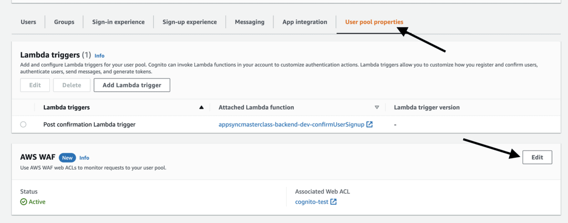Screen dimensions: 568x223
Task: Open the Users tab
Action: 28,22
